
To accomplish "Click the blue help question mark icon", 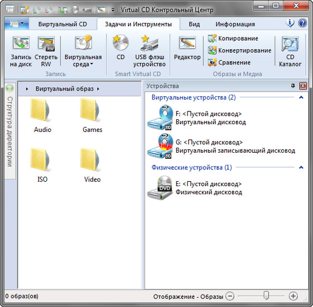I will click(x=302, y=23).
